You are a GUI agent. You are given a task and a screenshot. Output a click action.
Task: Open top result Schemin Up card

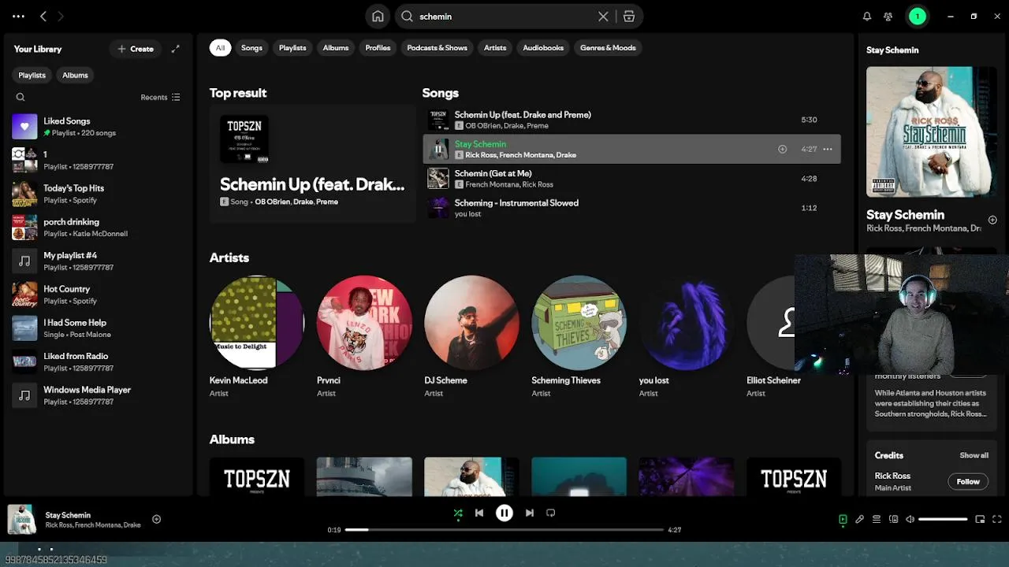click(x=312, y=165)
